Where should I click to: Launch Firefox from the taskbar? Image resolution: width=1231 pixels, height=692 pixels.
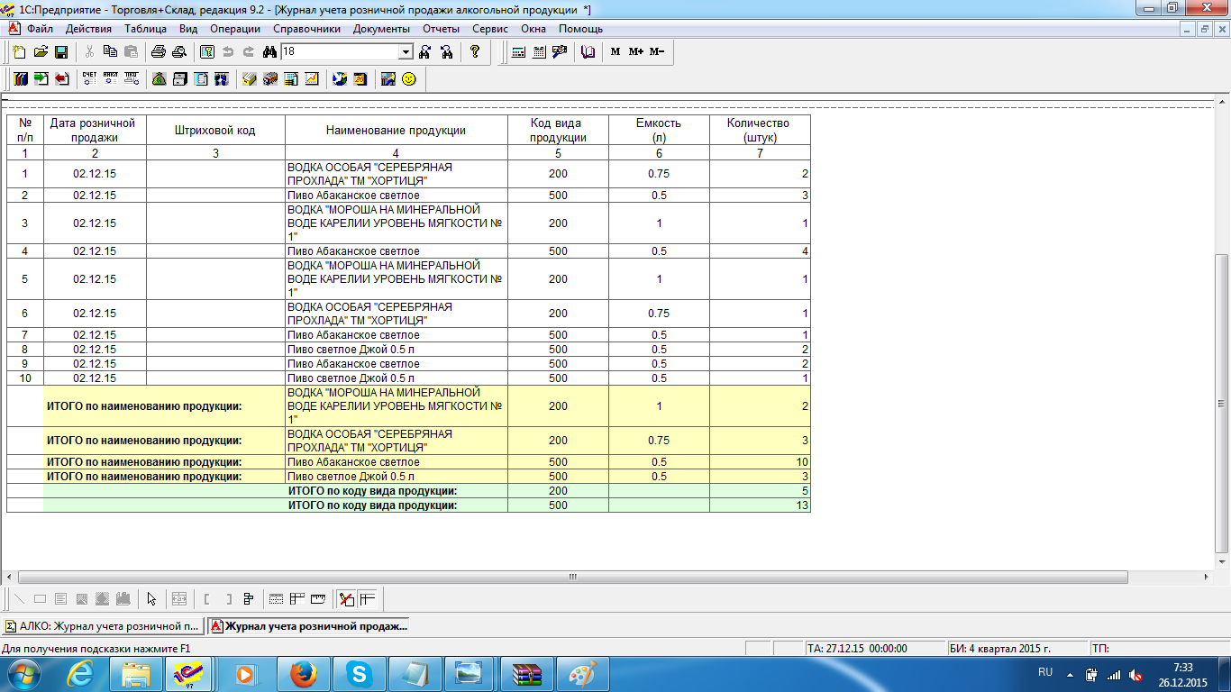point(303,673)
